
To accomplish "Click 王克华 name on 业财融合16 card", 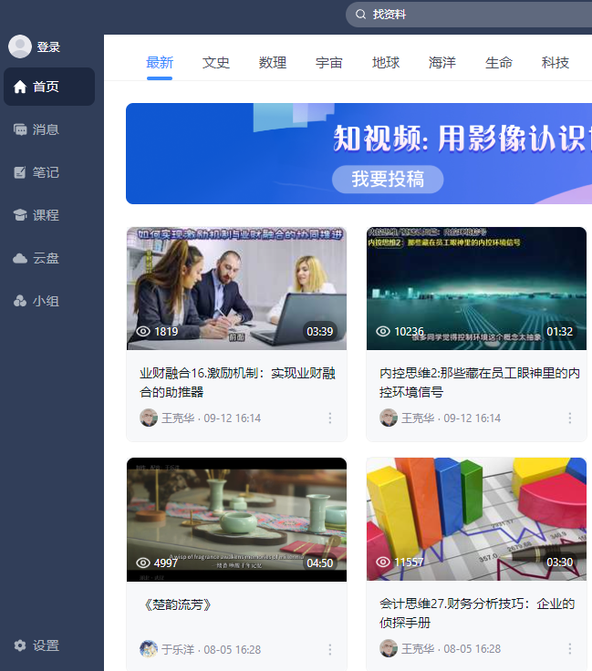I will pyautogui.click(x=178, y=418).
